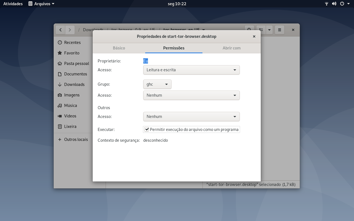The height and width of the screenshot is (221, 354).
Task: Open search in the Arquivos window
Action: click(x=249, y=29)
